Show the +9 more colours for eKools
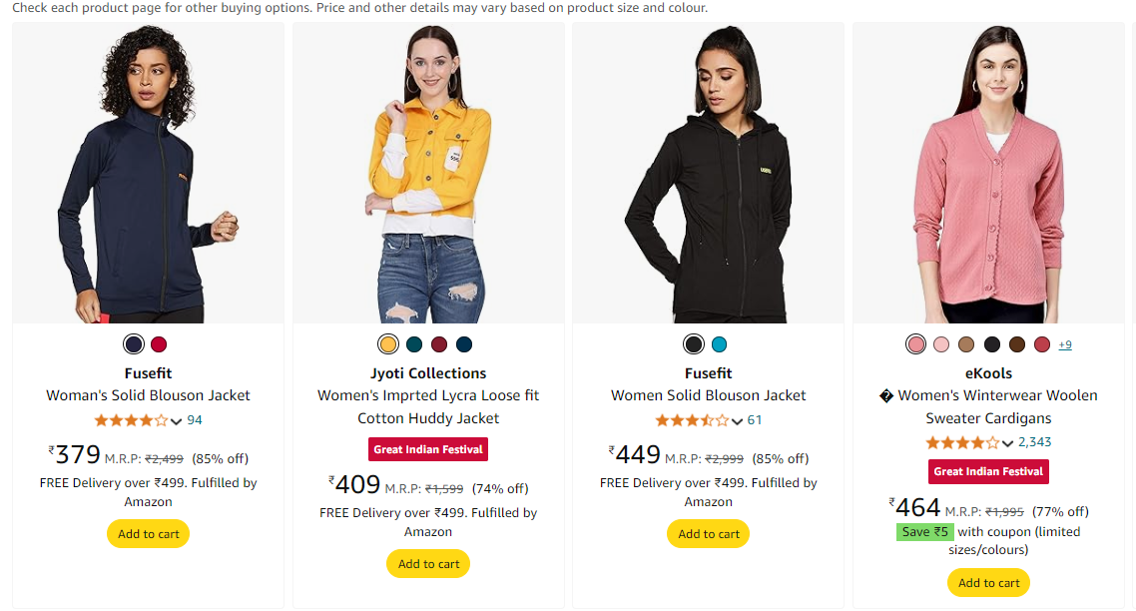 tap(1065, 344)
